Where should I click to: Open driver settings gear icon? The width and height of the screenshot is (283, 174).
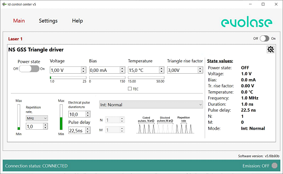270,49
